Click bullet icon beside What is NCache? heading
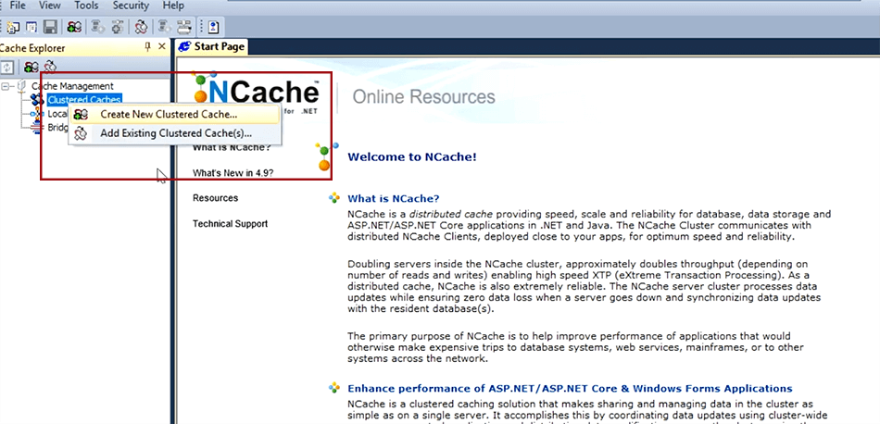Image resolution: width=880 pixels, height=424 pixels. [334, 197]
